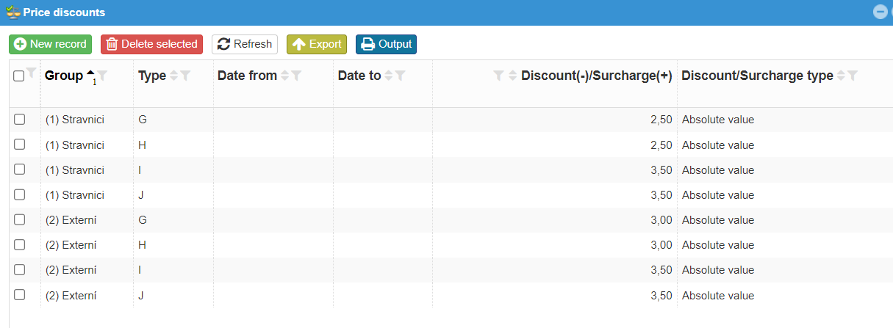Select the checkbox for Externí type J row
This screenshot has width=893, height=328.
point(20,295)
